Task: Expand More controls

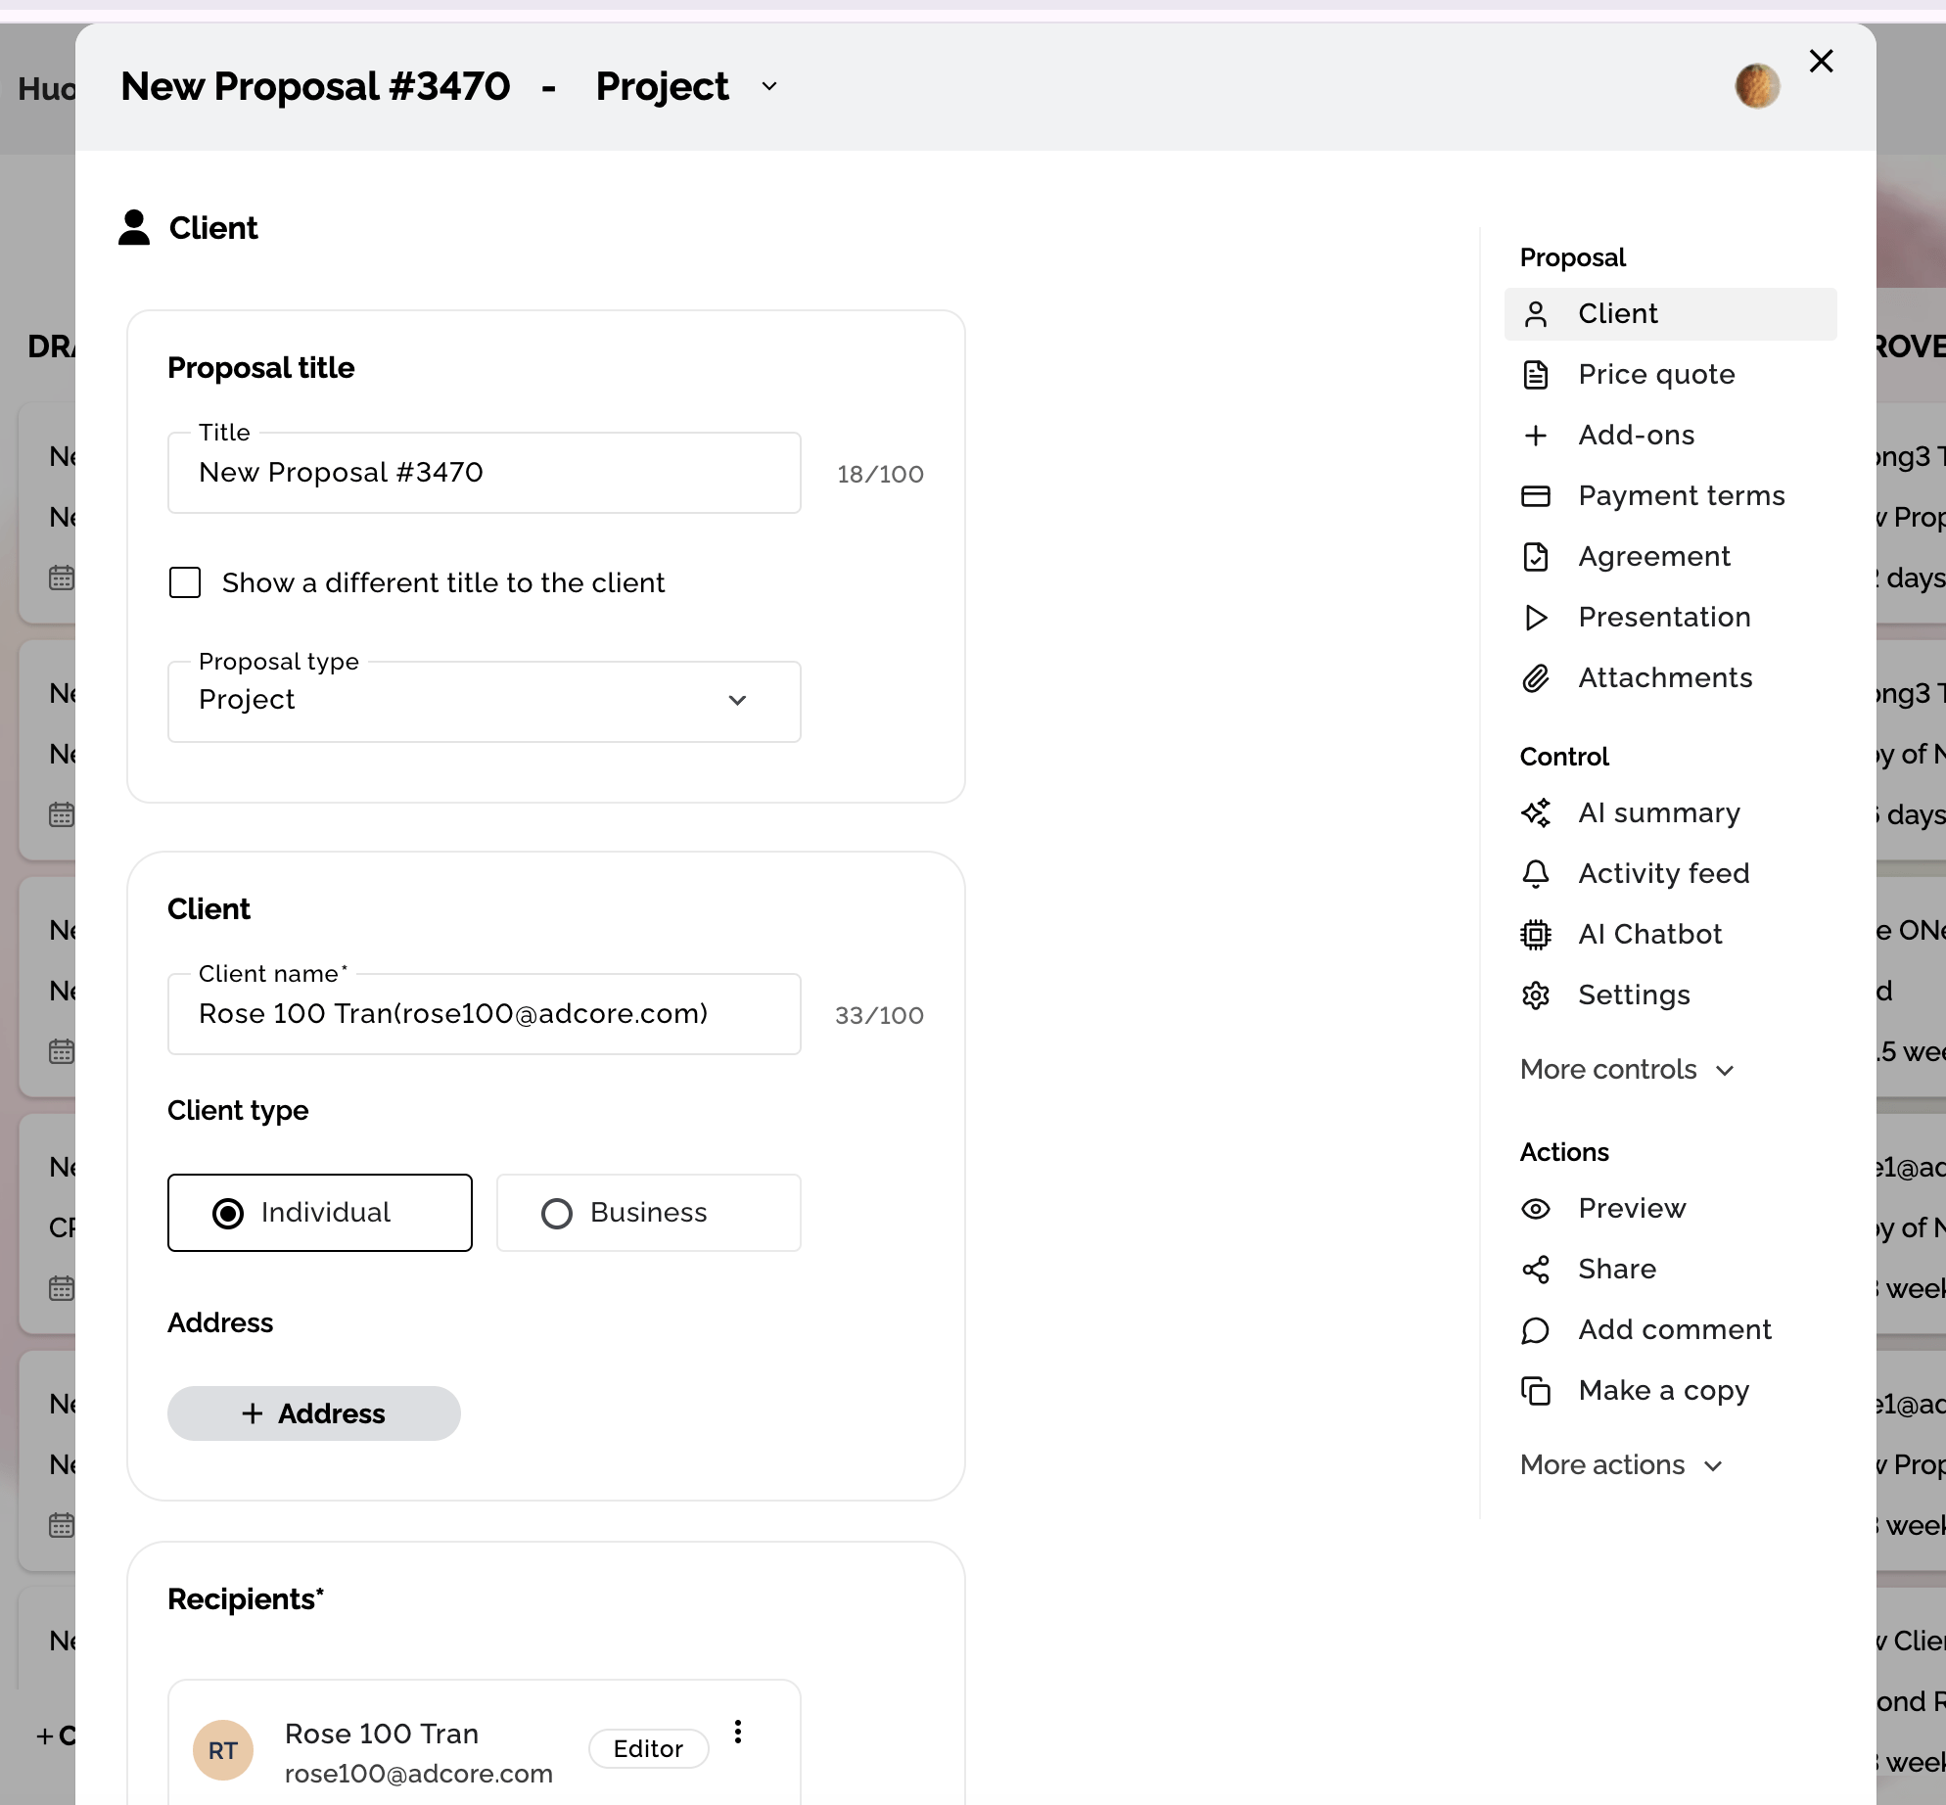Action: pyautogui.click(x=1627, y=1069)
